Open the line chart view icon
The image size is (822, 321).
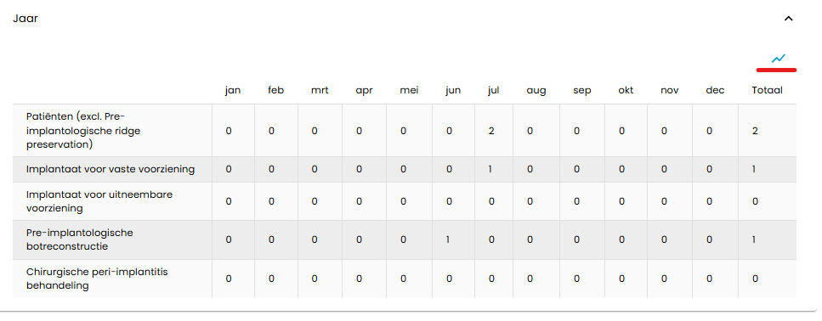(x=779, y=58)
